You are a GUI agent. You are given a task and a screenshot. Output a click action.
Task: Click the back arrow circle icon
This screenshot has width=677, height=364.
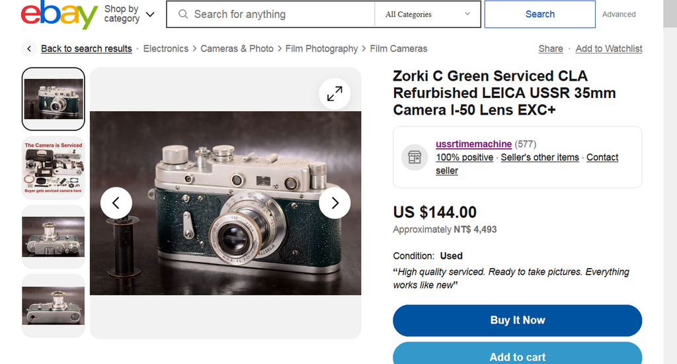[x=29, y=49]
